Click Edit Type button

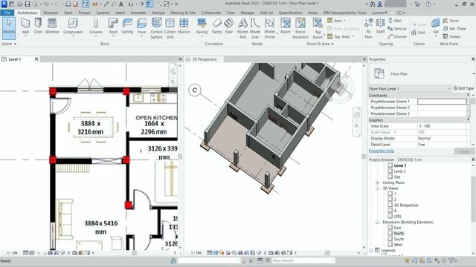463,88
